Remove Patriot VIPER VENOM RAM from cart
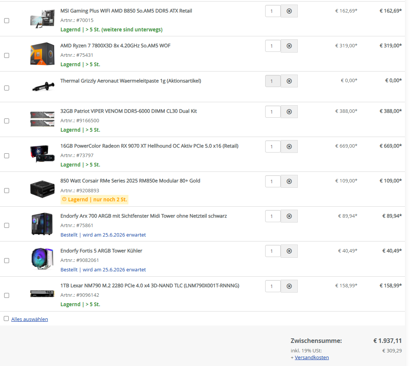Screen dimensions: 411x366 289,112
